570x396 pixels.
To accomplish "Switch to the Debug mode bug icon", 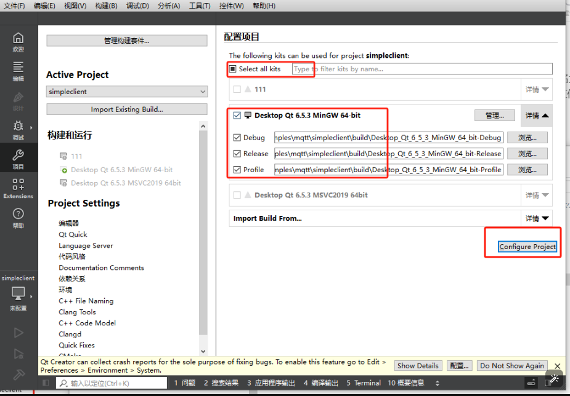I will click(18, 126).
